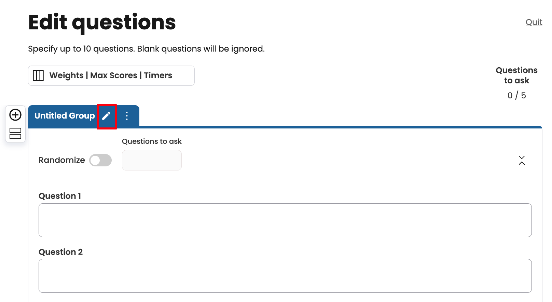Collapse the group using the chevrons icon

522,160
